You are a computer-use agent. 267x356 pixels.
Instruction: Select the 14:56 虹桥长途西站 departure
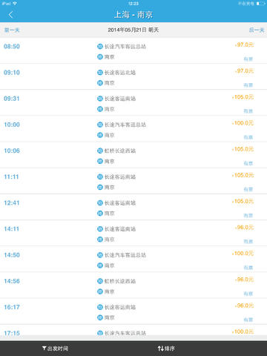point(133,285)
